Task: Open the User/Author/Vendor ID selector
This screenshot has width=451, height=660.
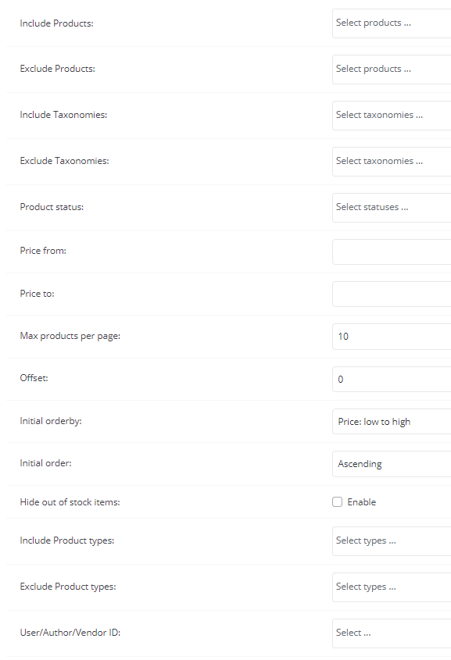Action: (x=392, y=633)
